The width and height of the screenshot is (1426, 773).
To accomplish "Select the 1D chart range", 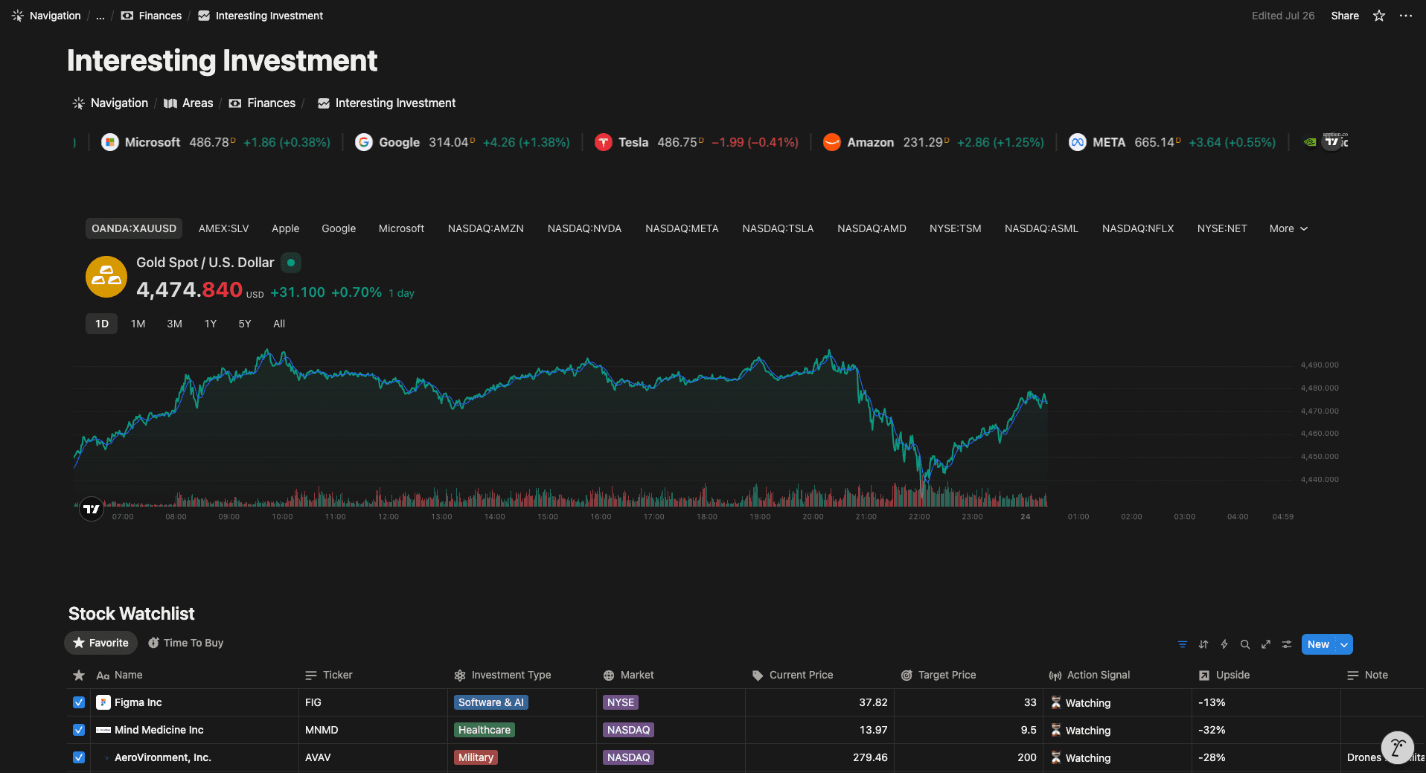I will point(102,324).
